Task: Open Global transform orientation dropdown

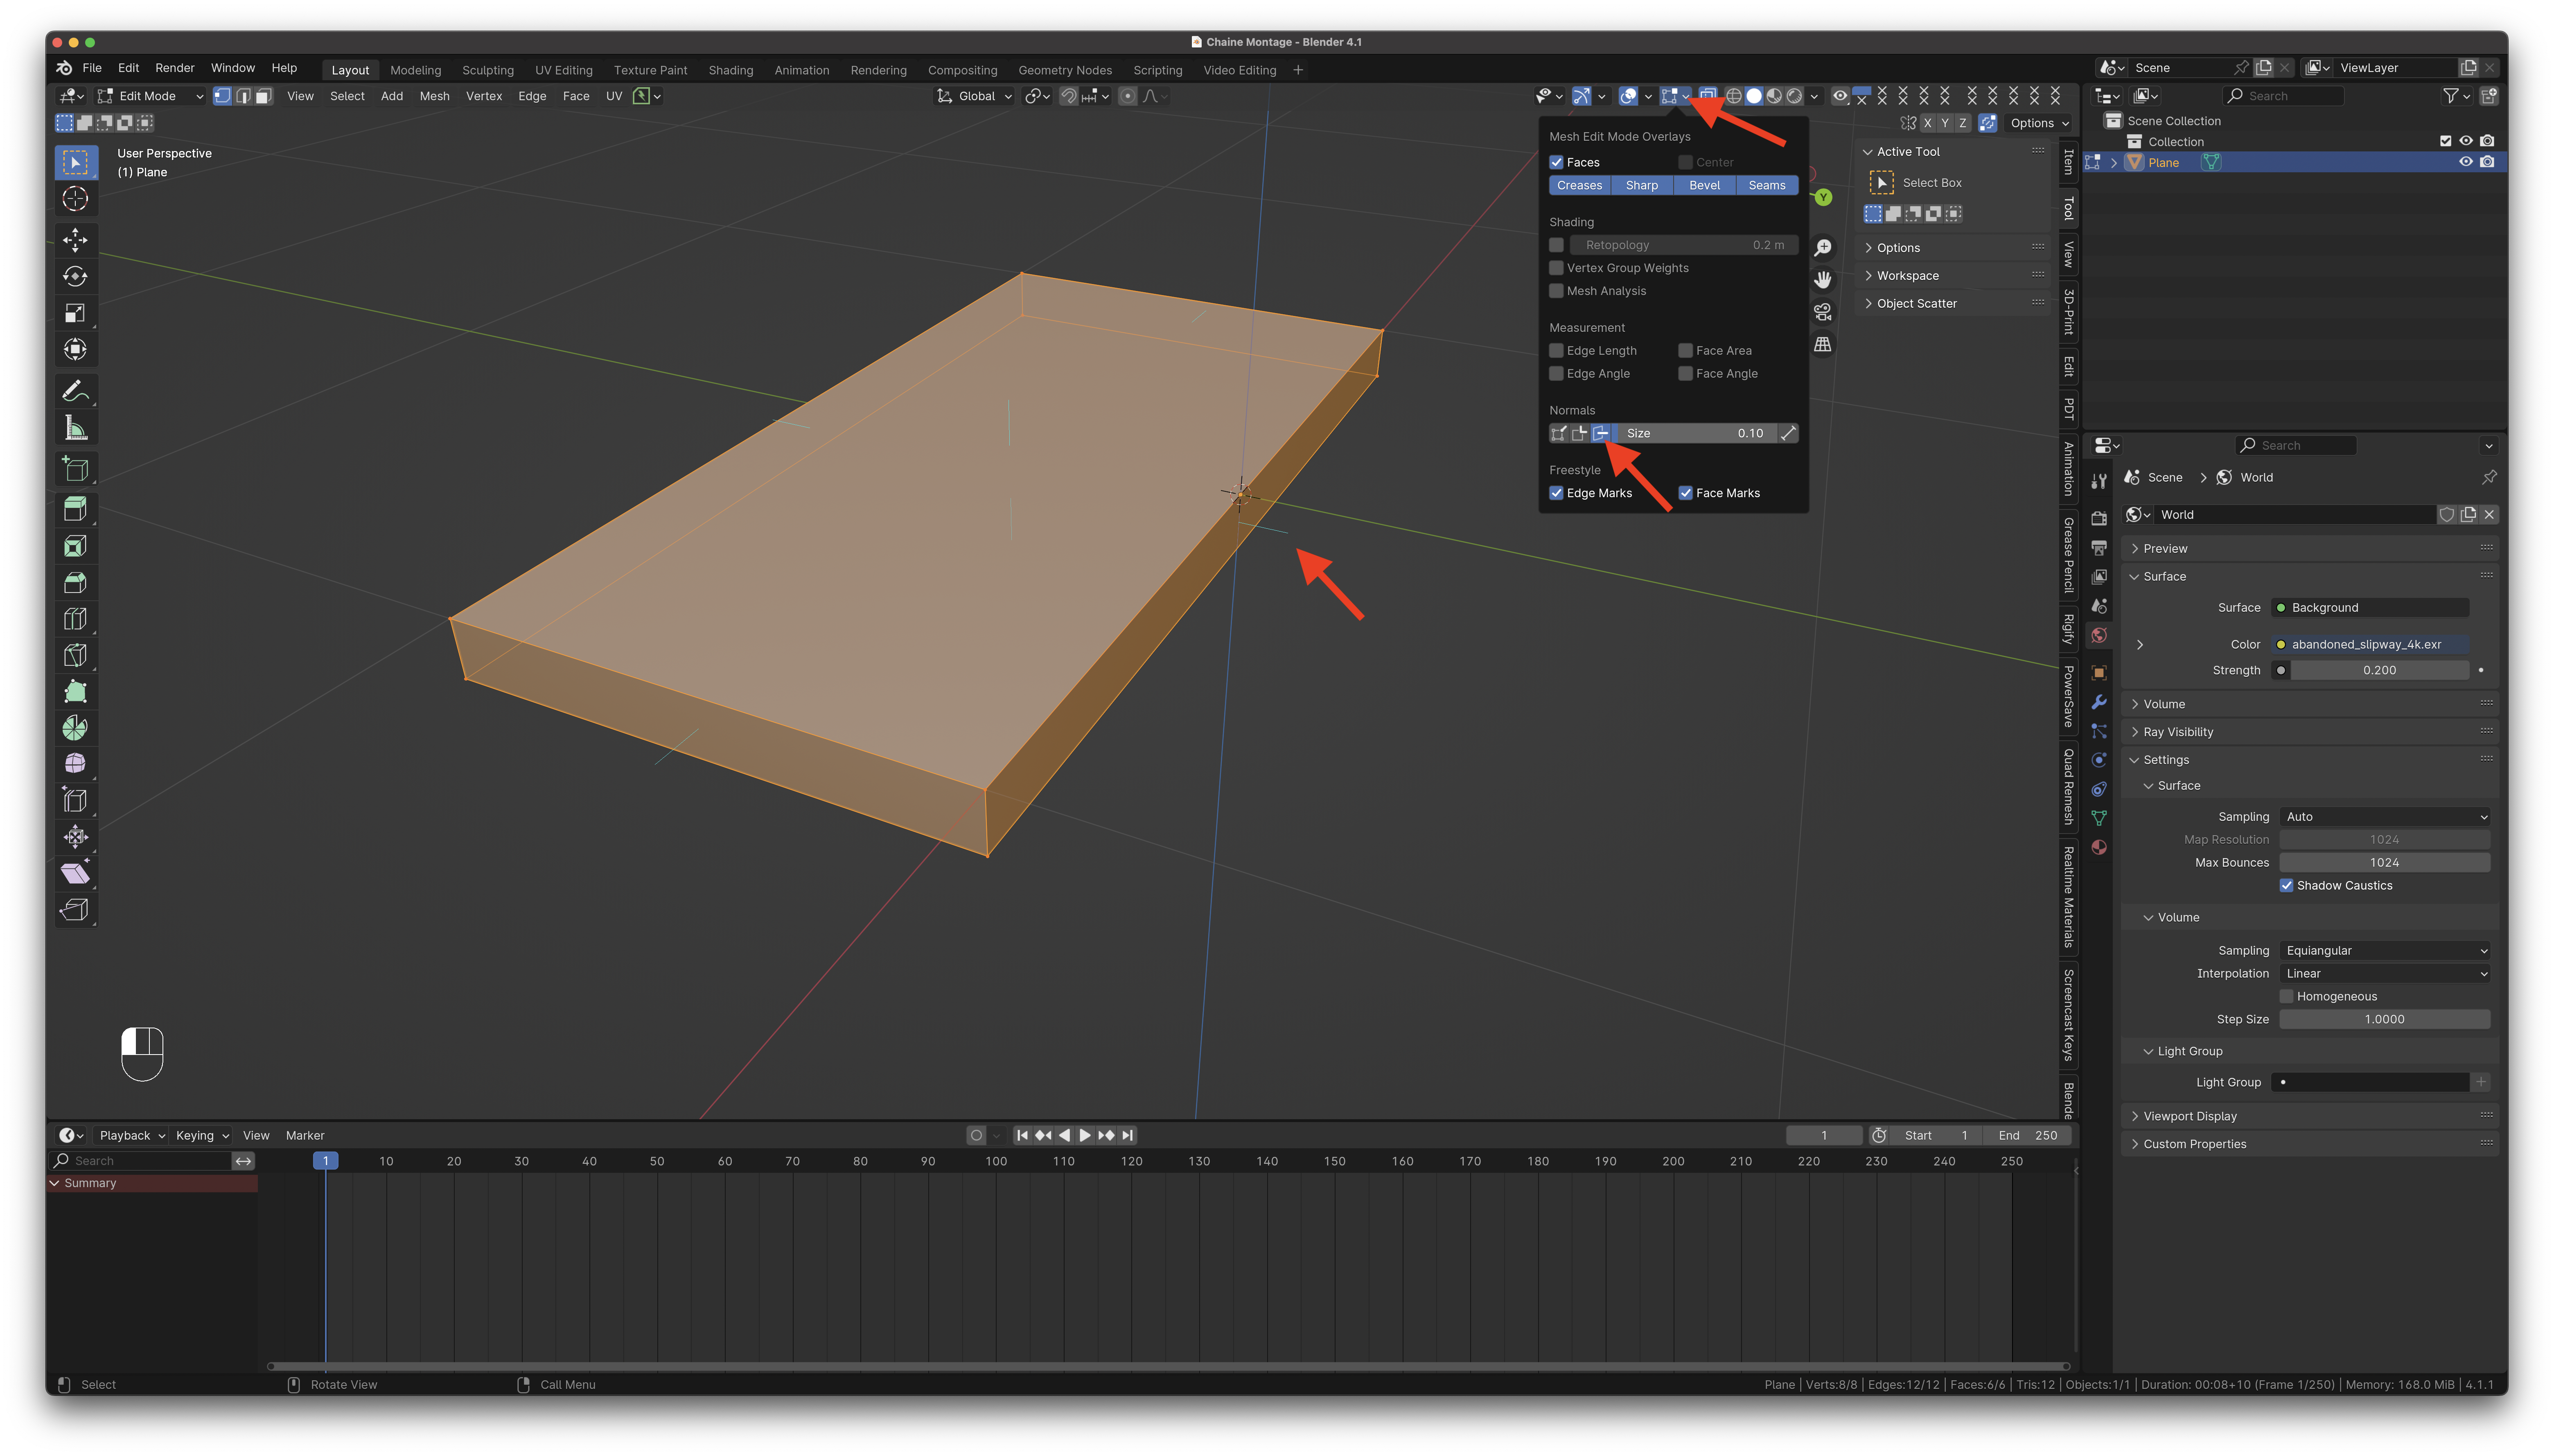Action: click(974, 96)
